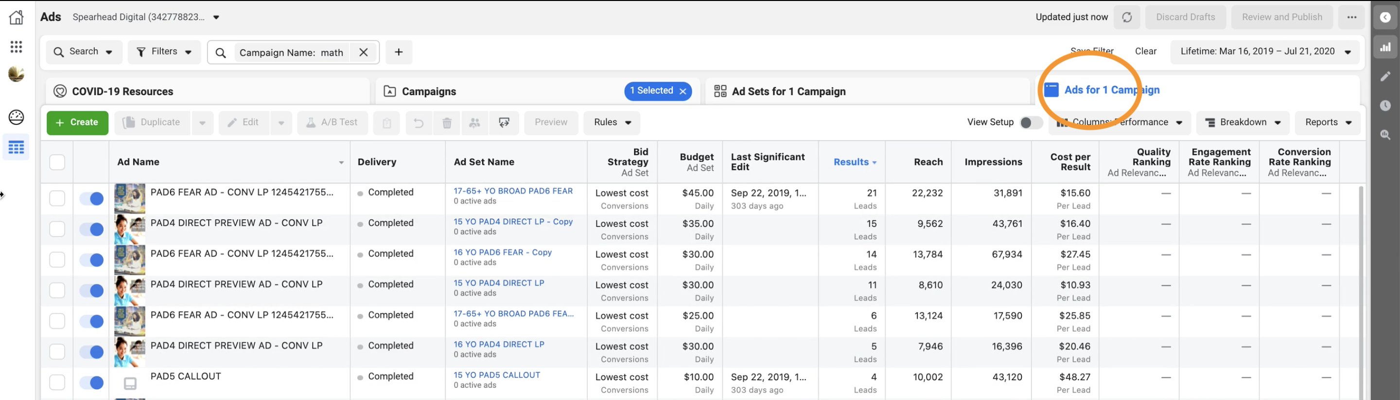Switch to the Campaigns tab
Viewport: 1400px width, 400px height.
click(538, 91)
